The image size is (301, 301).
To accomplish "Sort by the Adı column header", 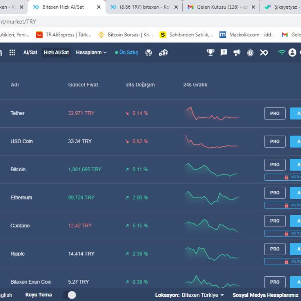I will point(15,85).
